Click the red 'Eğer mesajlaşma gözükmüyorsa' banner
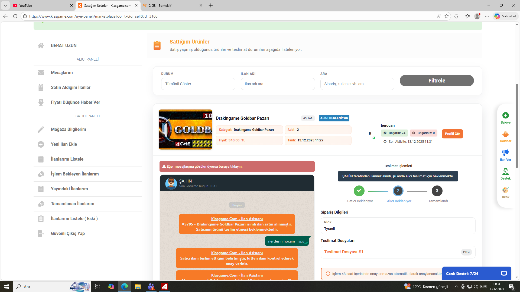 pyautogui.click(x=237, y=167)
